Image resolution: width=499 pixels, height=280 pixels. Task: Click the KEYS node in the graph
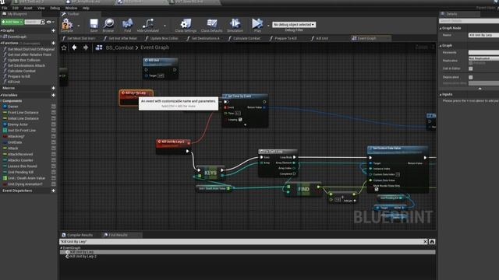[x=211, y=173]
